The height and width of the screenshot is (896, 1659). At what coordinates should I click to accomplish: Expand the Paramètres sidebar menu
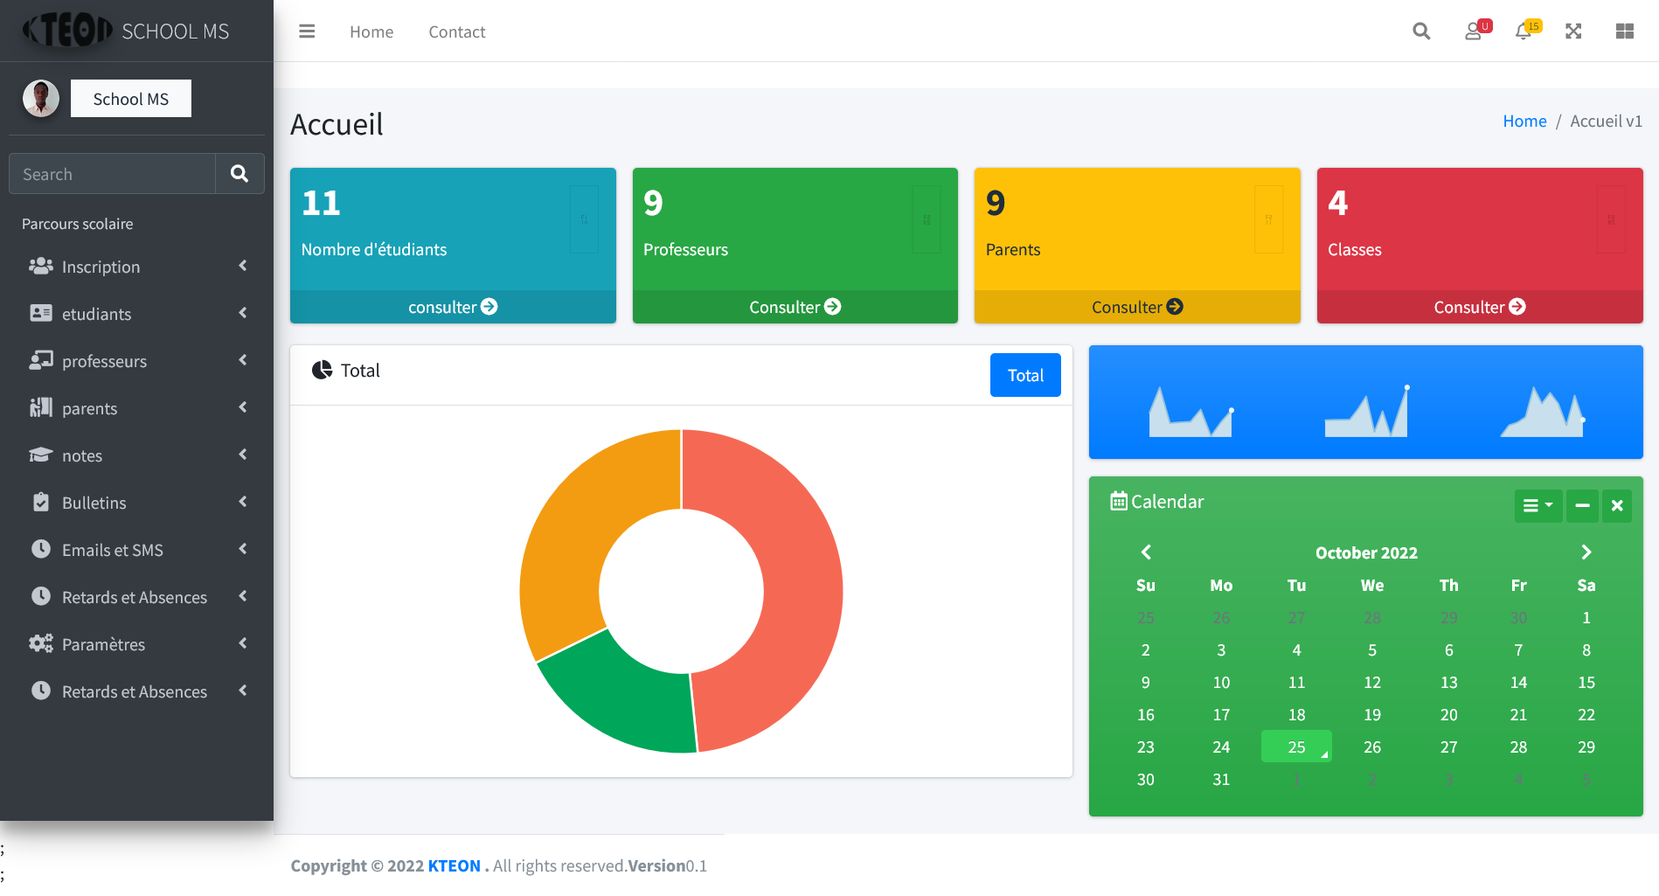click(136, 644)
